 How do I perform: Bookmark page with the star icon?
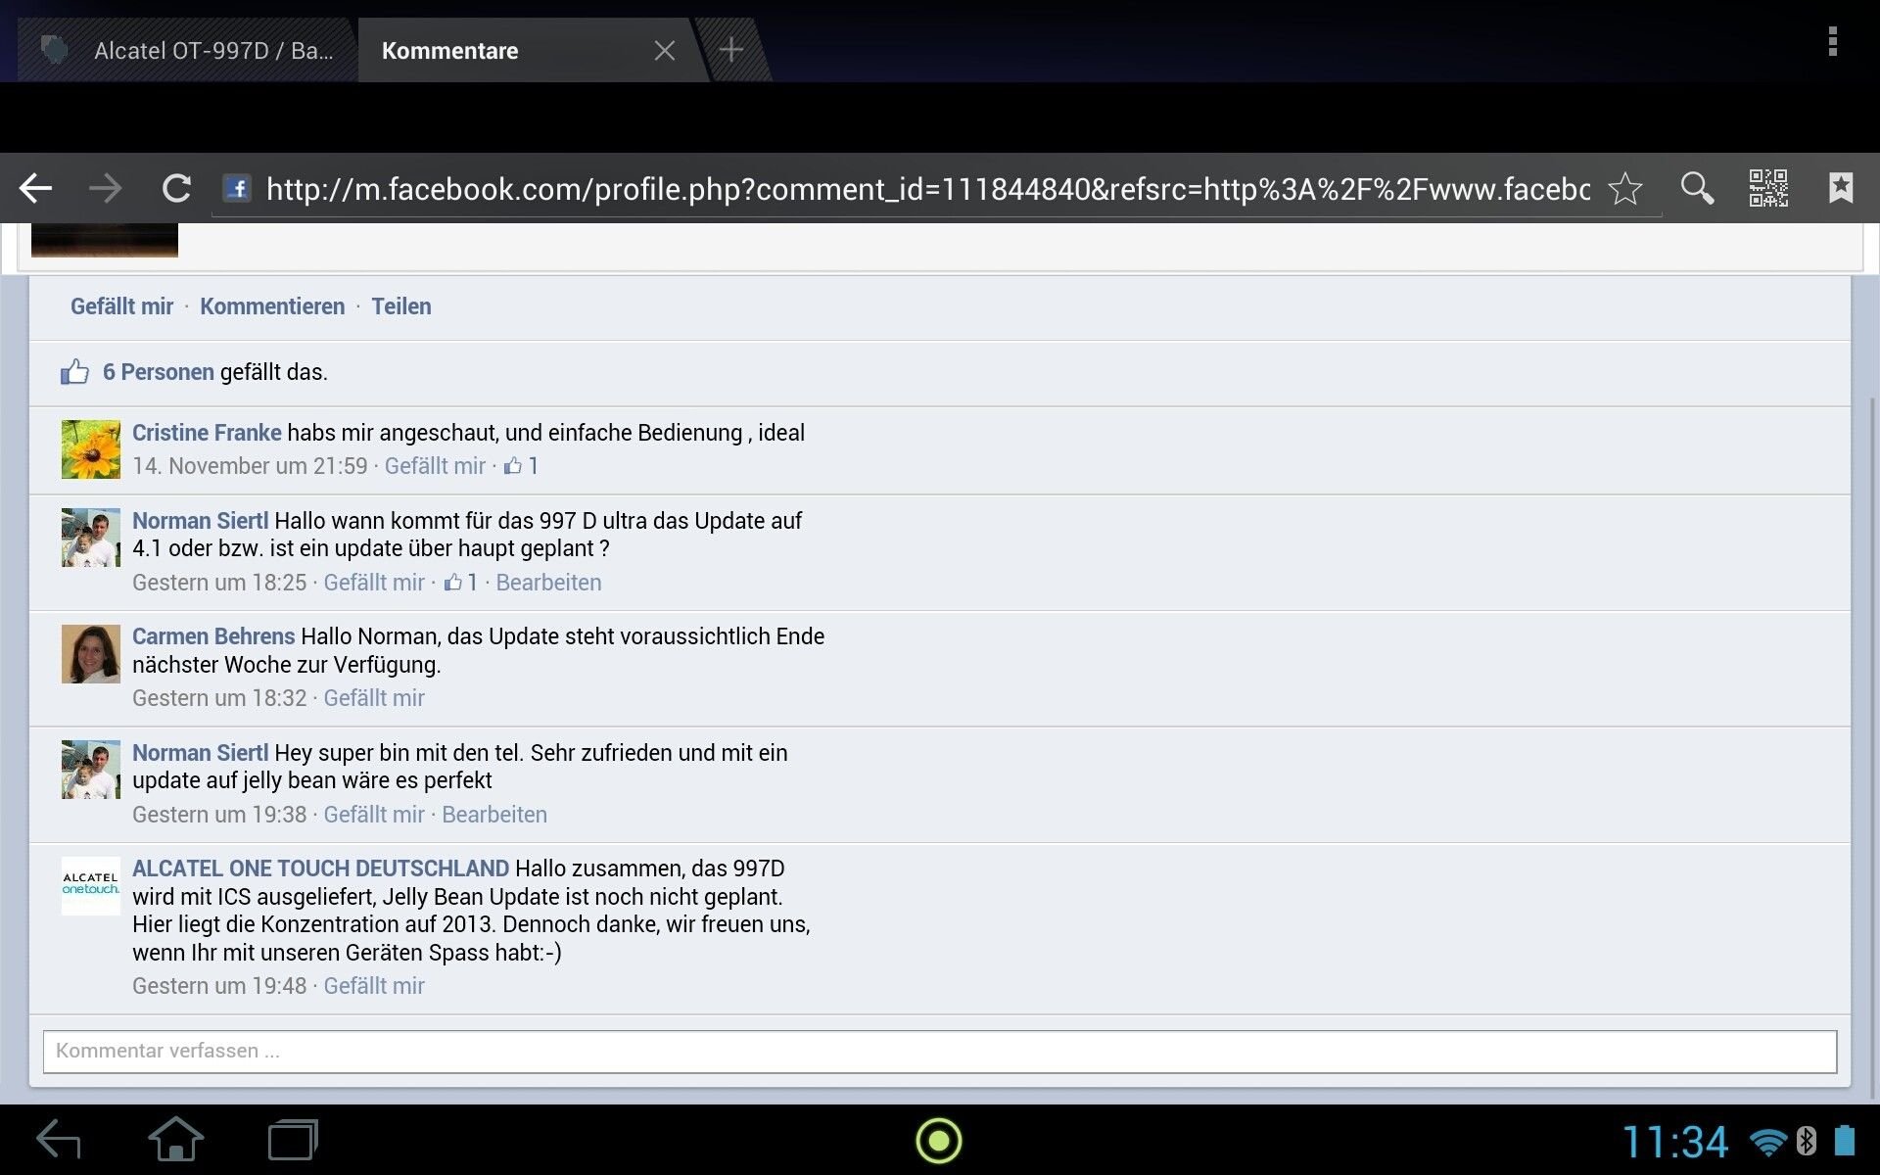(x=1625, y=188)
